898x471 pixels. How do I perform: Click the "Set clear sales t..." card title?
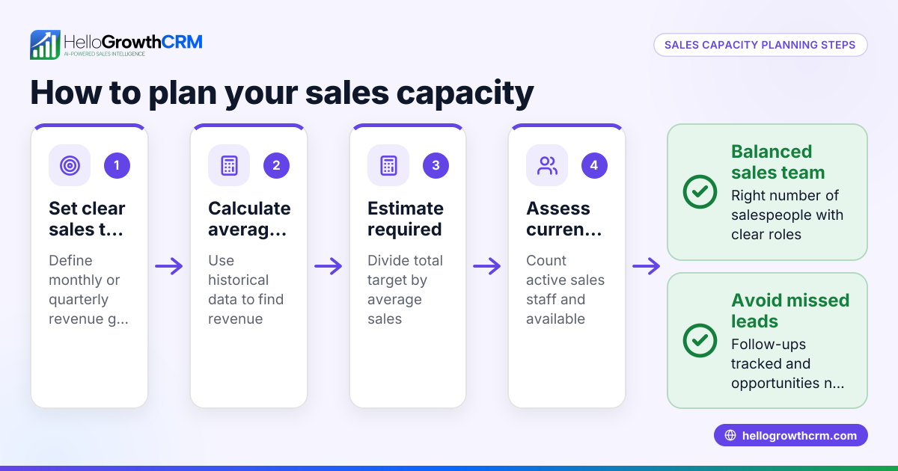click(87, 219)
